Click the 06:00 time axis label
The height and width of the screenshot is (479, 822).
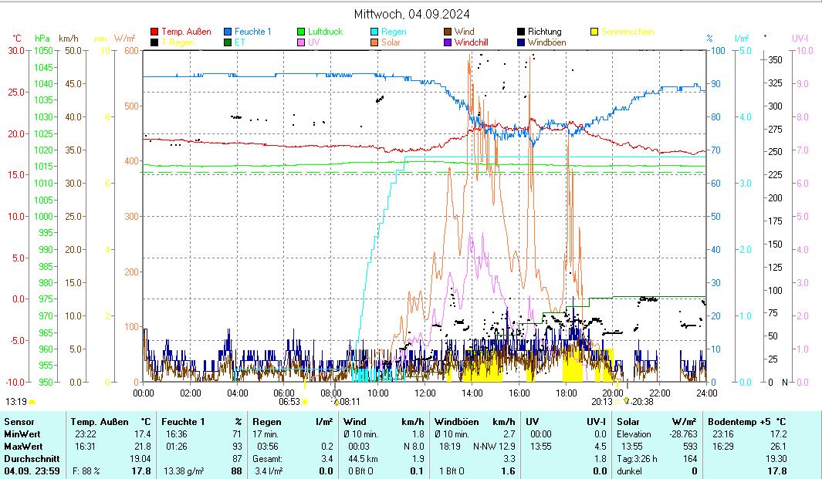pyautogui.click(x=284, y=393)
